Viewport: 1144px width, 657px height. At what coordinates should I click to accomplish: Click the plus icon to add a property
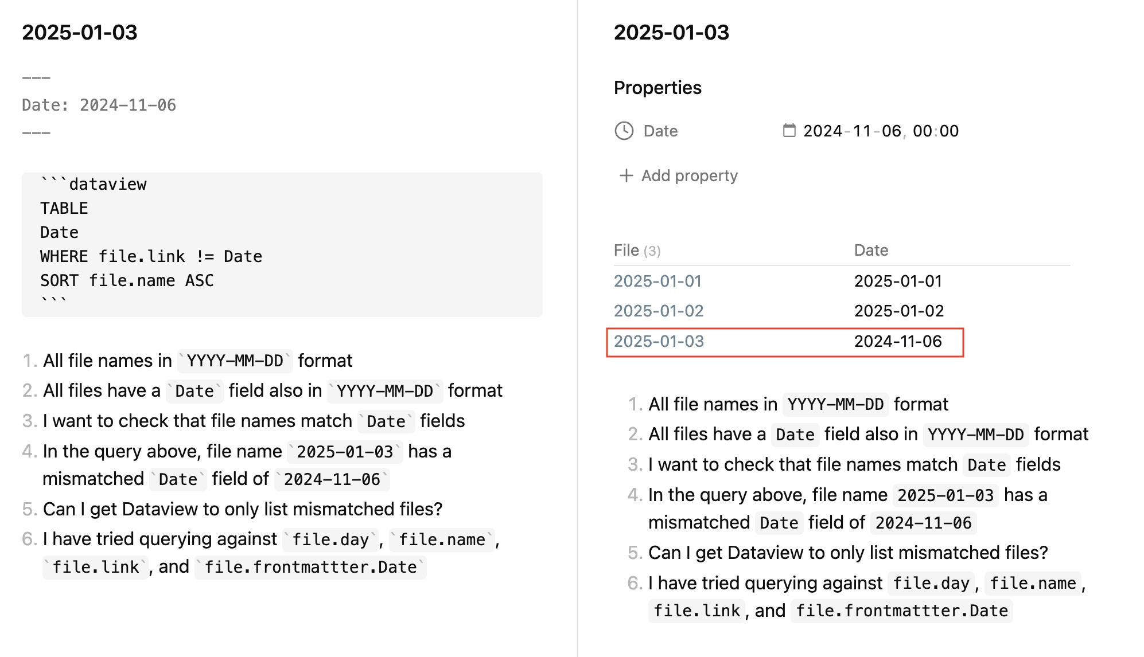click(626, 175)
